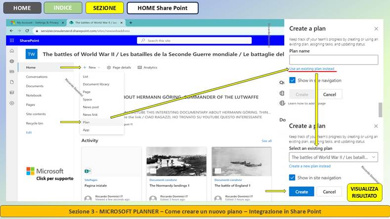
Task: Open the Select an existing plan dropdown
Action: (x=333, y=157)
